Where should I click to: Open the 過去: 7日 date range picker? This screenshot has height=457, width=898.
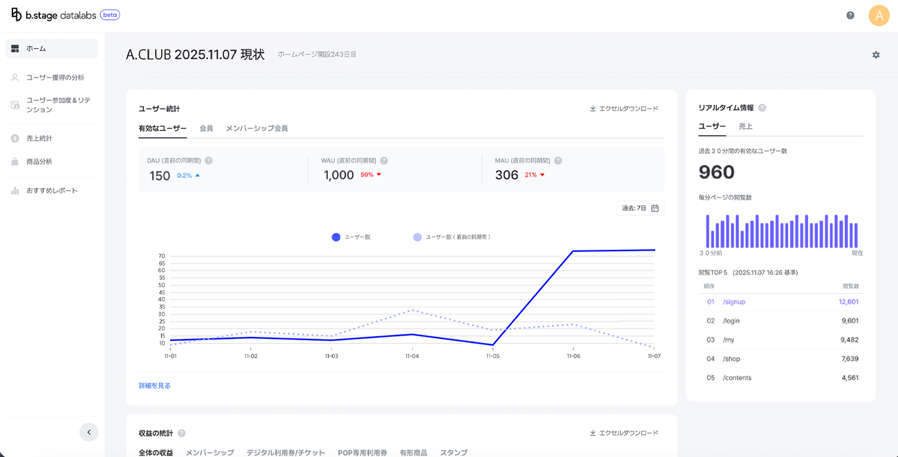(640, 208)
